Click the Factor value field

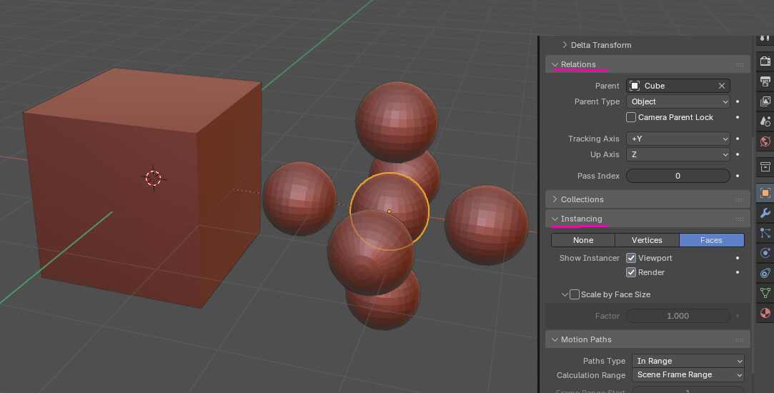click(x=678, y=316)
